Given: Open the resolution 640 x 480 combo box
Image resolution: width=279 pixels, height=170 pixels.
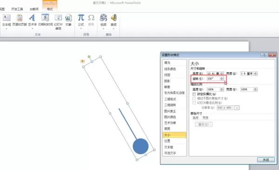Looking at the screenshot, I should point(228,108).
